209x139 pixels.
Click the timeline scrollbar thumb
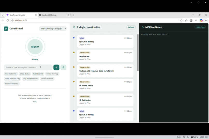click(x=138, y=53)
